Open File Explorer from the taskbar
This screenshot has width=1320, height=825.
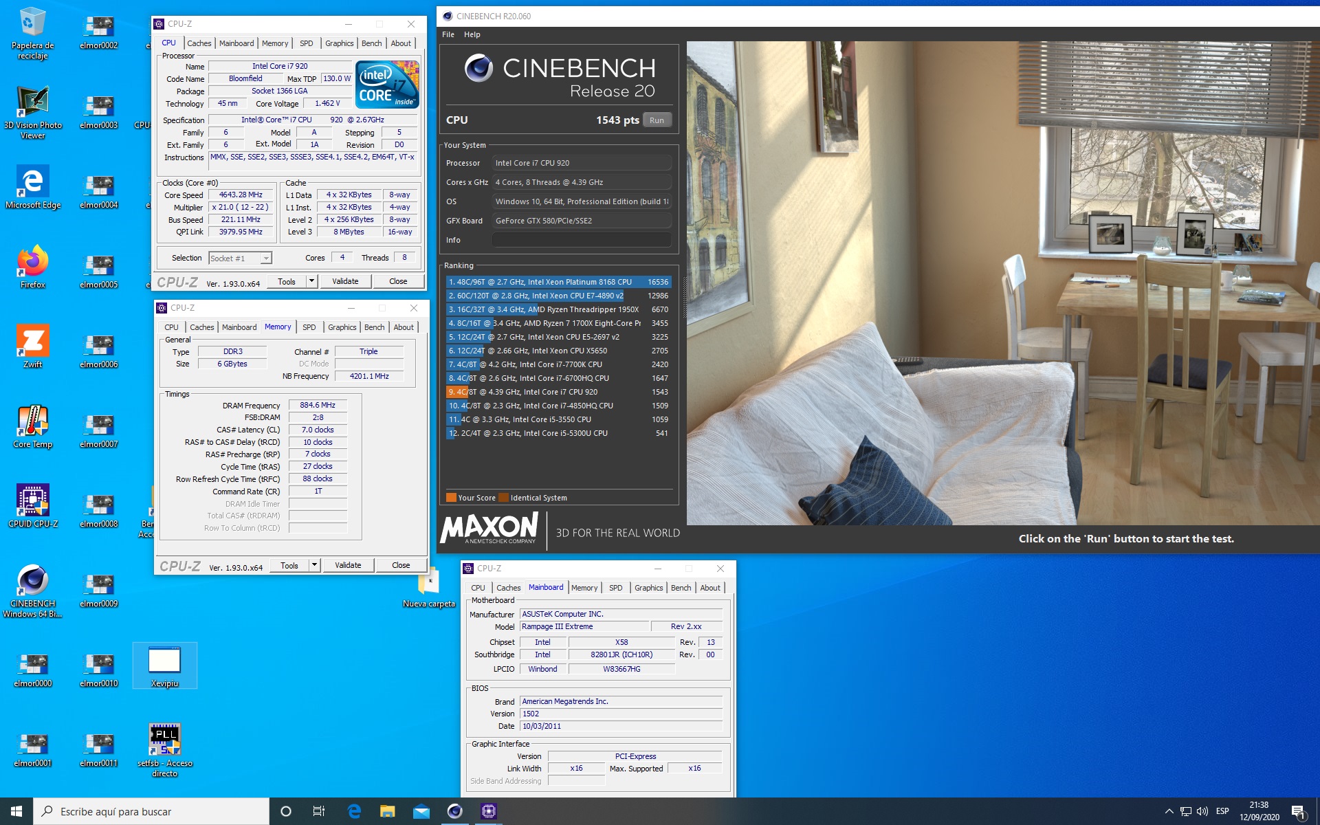click(x=387, y=811)
